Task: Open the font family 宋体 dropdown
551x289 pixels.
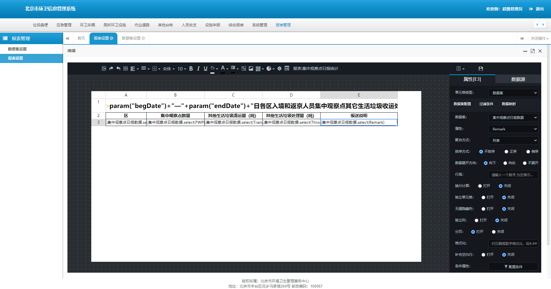Action: coord(169,69)
